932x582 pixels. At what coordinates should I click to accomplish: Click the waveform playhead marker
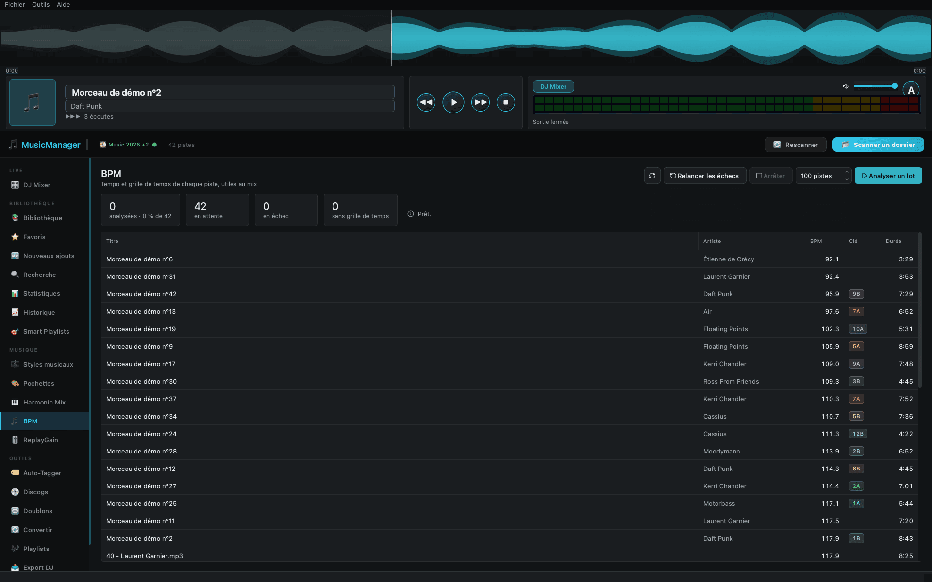coord(391,38)
